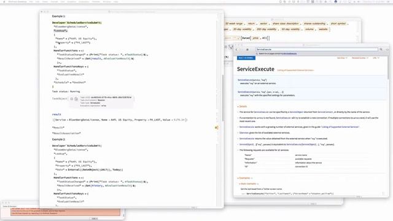Open the Apple menu

[4, 1]
